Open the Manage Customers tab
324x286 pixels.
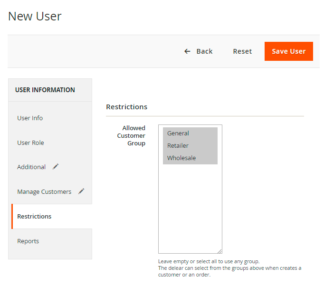pos(44,192)
